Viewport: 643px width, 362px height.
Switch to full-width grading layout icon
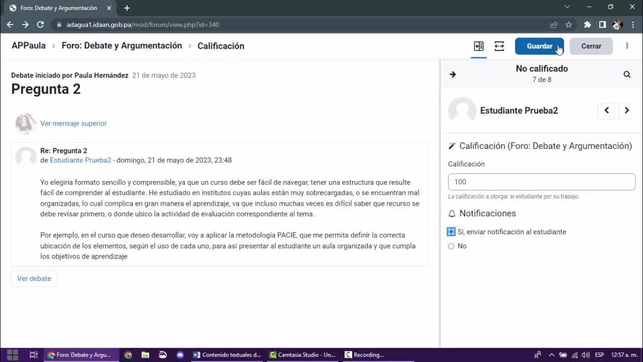[499, 46]
